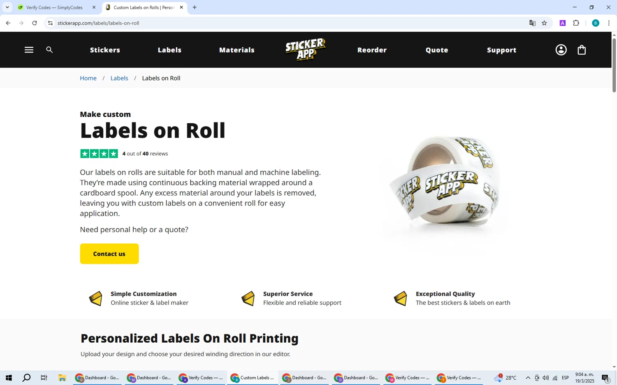Click the Home breadcrumb link
The image size is (617, 385).
88,78
